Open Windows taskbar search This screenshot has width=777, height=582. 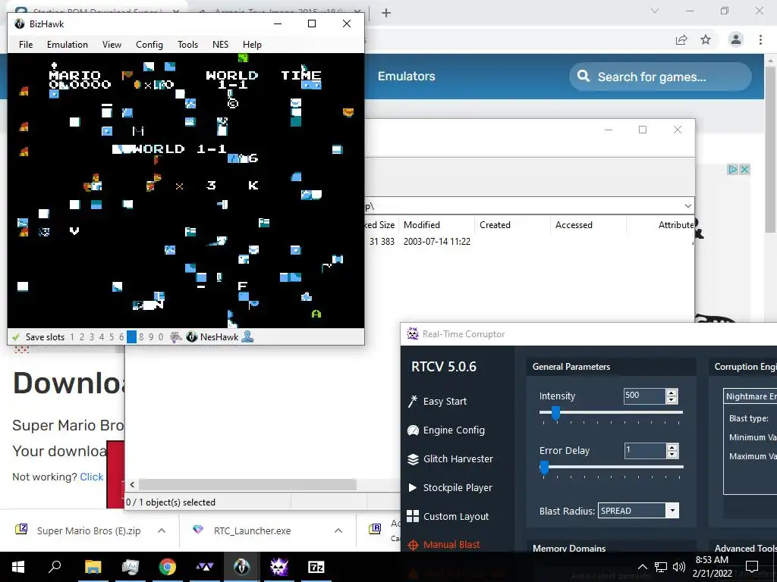click(55, 567)
